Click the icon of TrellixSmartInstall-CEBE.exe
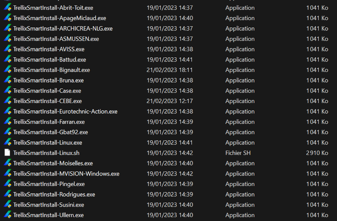 (7, 101)
